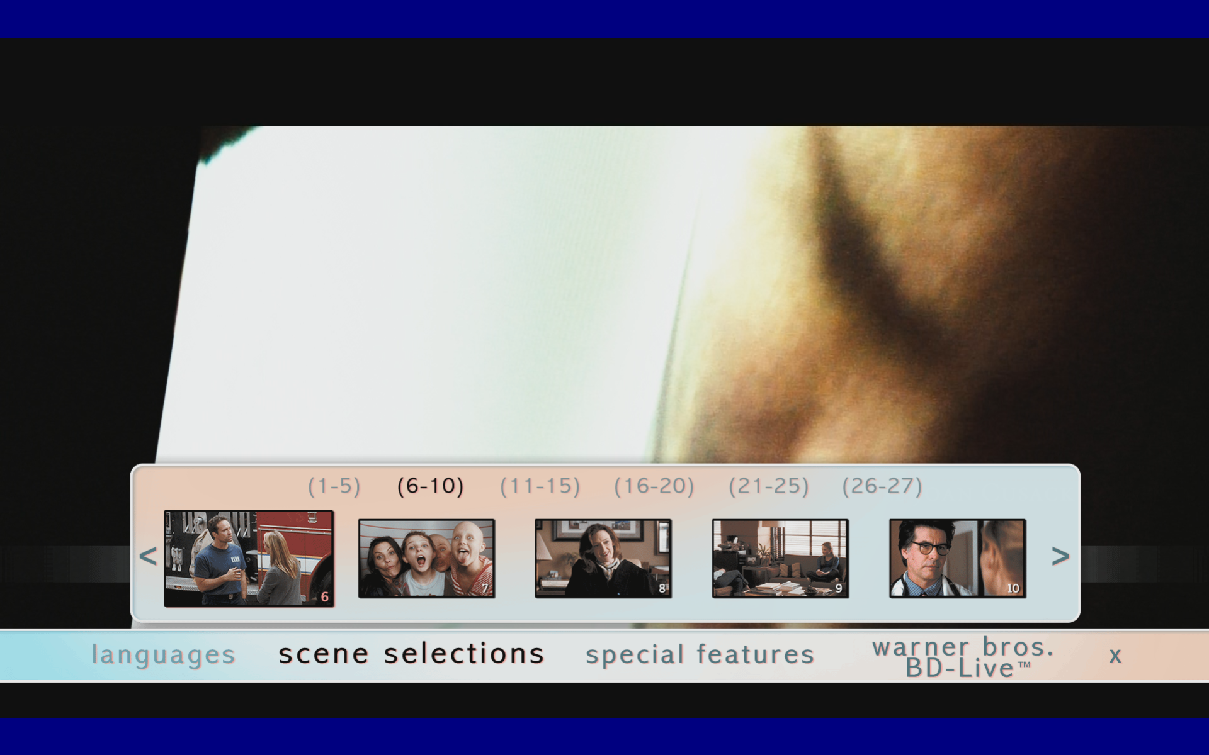Open the (21-25) chapter range
This screenshot has width=1209, height=755.
[x=769, y=486]
